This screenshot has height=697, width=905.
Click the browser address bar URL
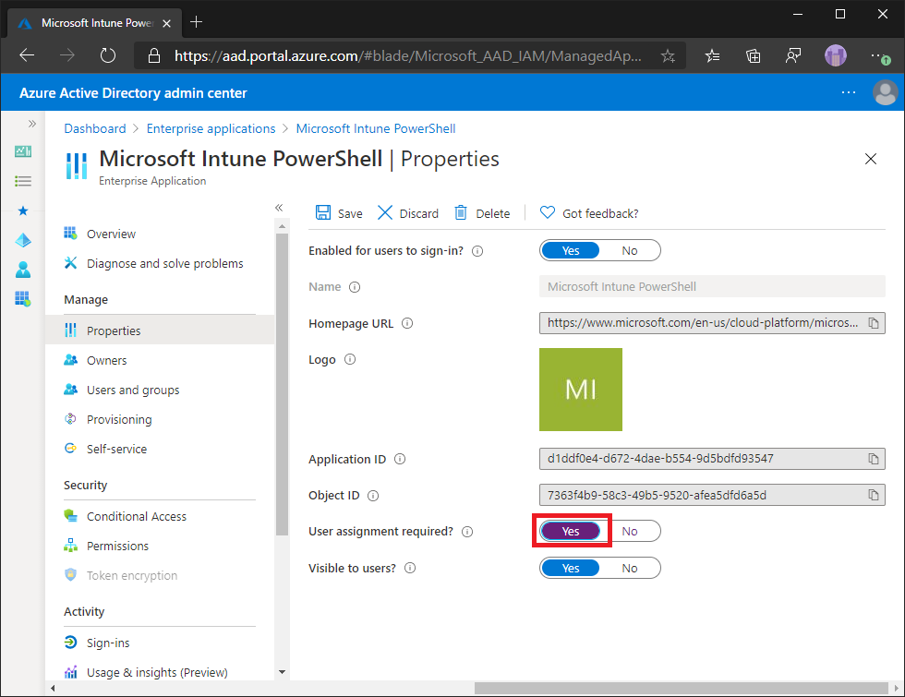click(407, 56)
